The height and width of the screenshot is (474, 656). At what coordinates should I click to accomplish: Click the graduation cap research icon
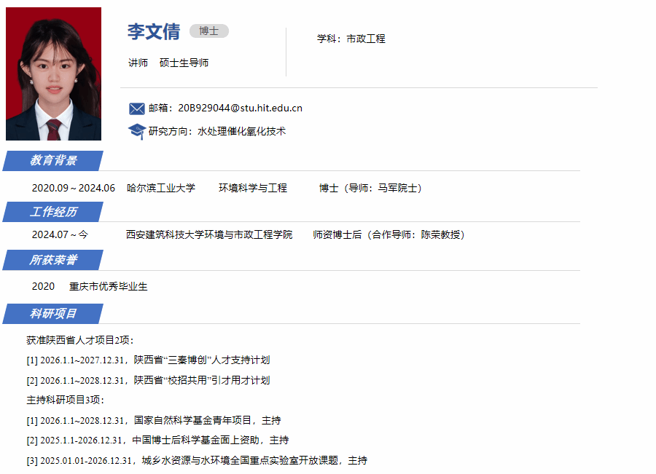[136, 132]
